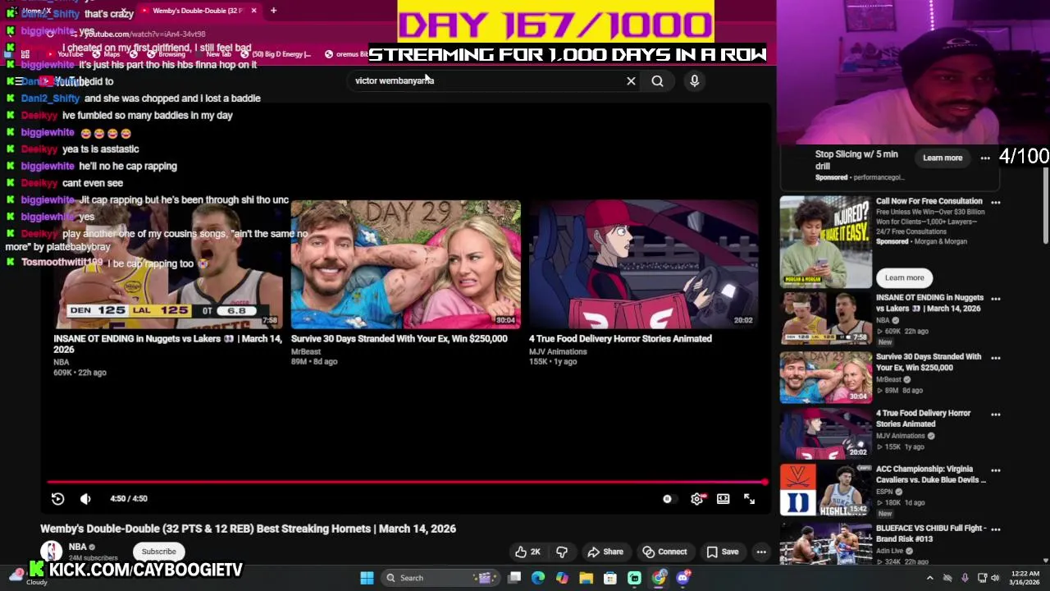Switch to theater mode view
Viewport: 1050px width, 591px height.
click(723, 498)
